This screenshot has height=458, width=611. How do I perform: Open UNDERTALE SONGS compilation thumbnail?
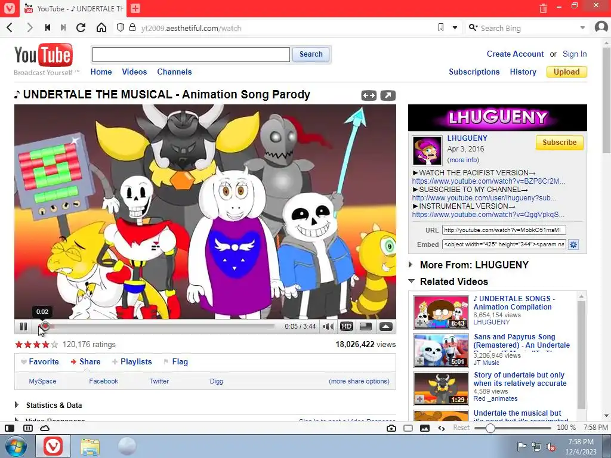tap(441, 312)
